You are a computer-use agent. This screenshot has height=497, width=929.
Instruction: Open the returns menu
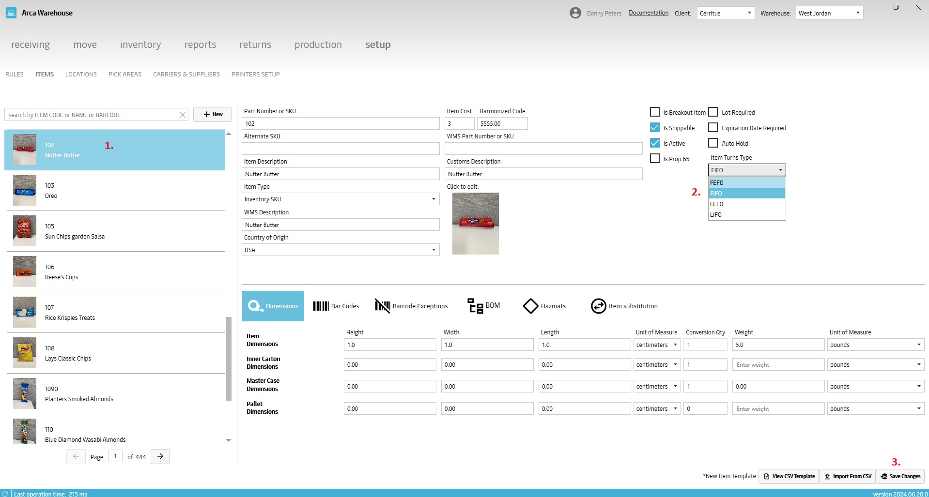255,45
